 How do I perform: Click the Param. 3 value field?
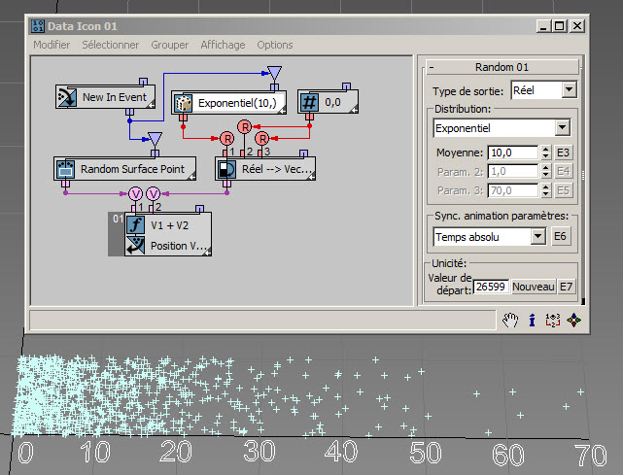coord(513,190)
